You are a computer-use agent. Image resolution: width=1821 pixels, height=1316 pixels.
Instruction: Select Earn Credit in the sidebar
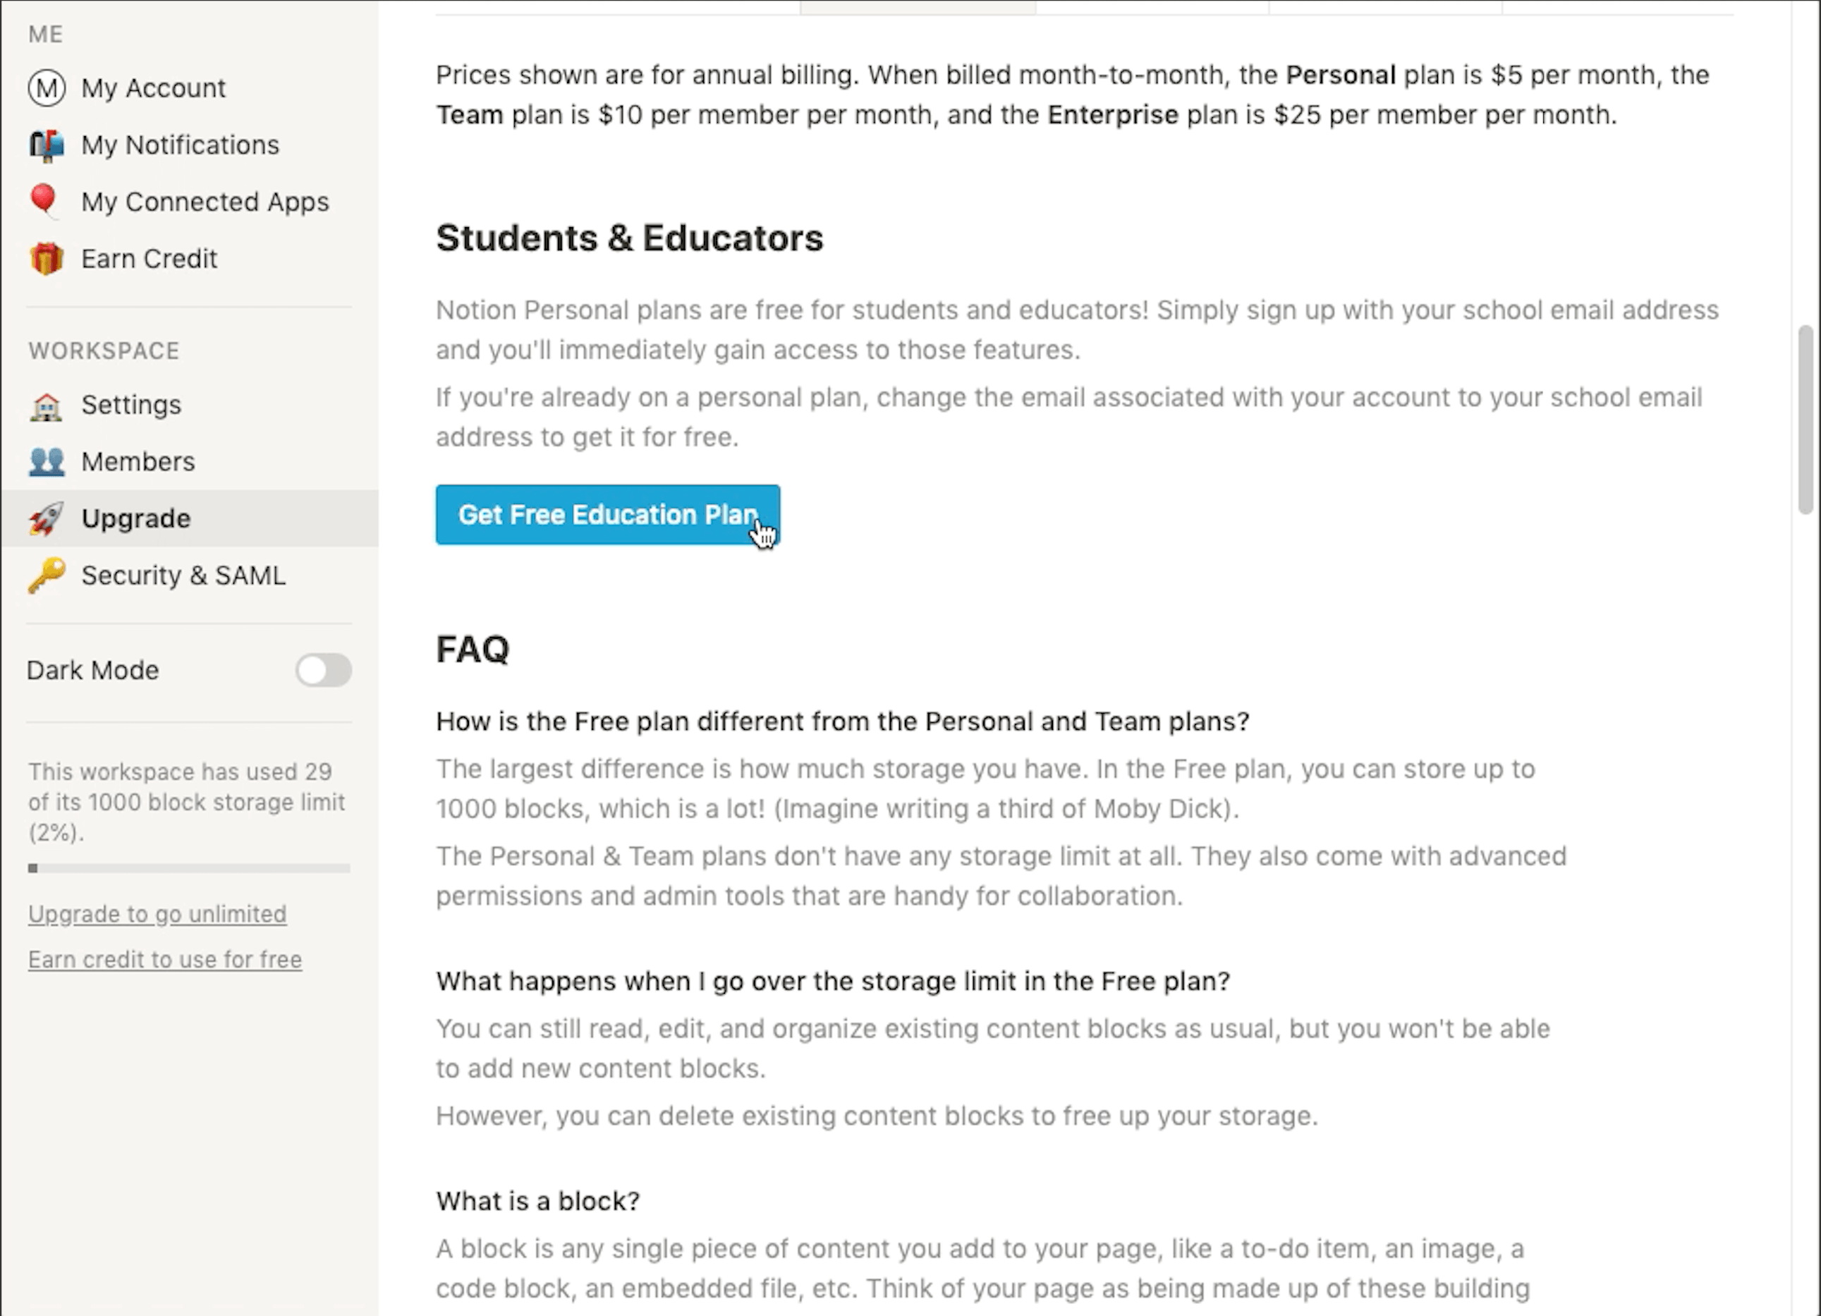190,259
